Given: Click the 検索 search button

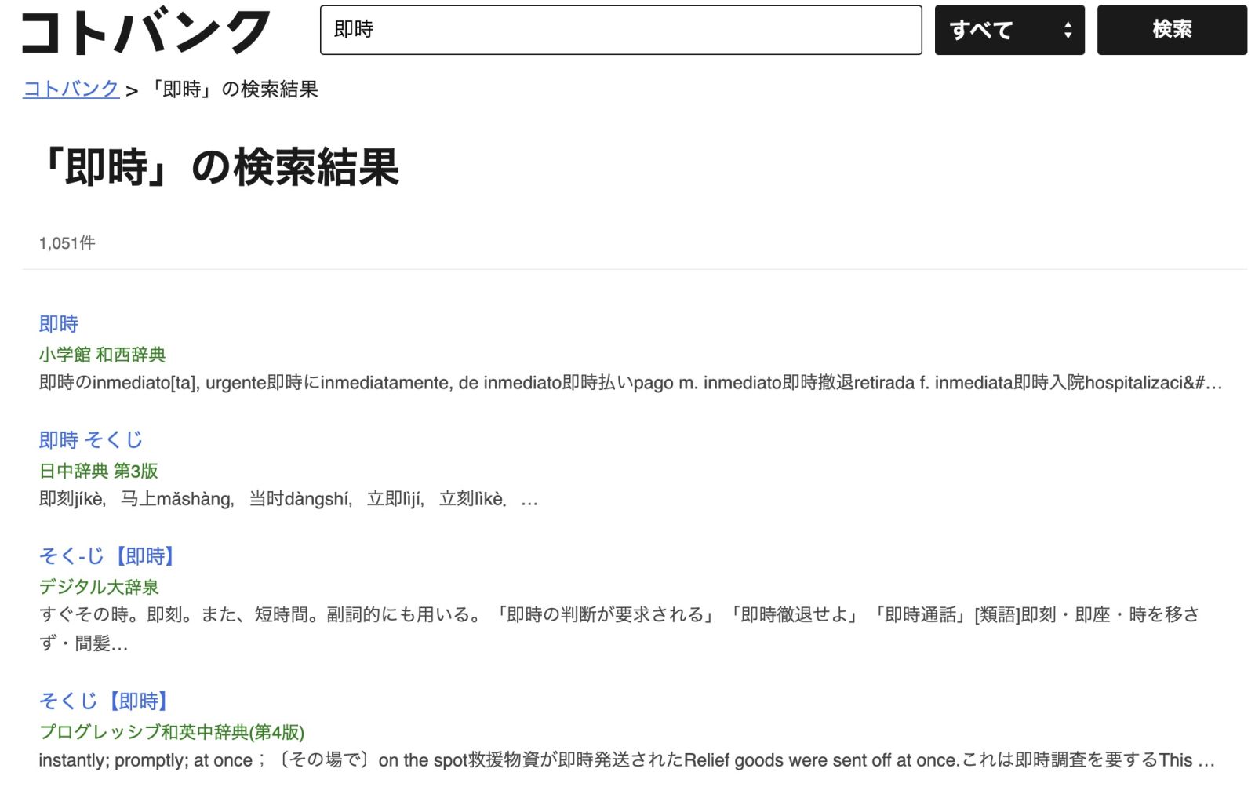Looking at the screenshot, I should tap(1172, 30).
